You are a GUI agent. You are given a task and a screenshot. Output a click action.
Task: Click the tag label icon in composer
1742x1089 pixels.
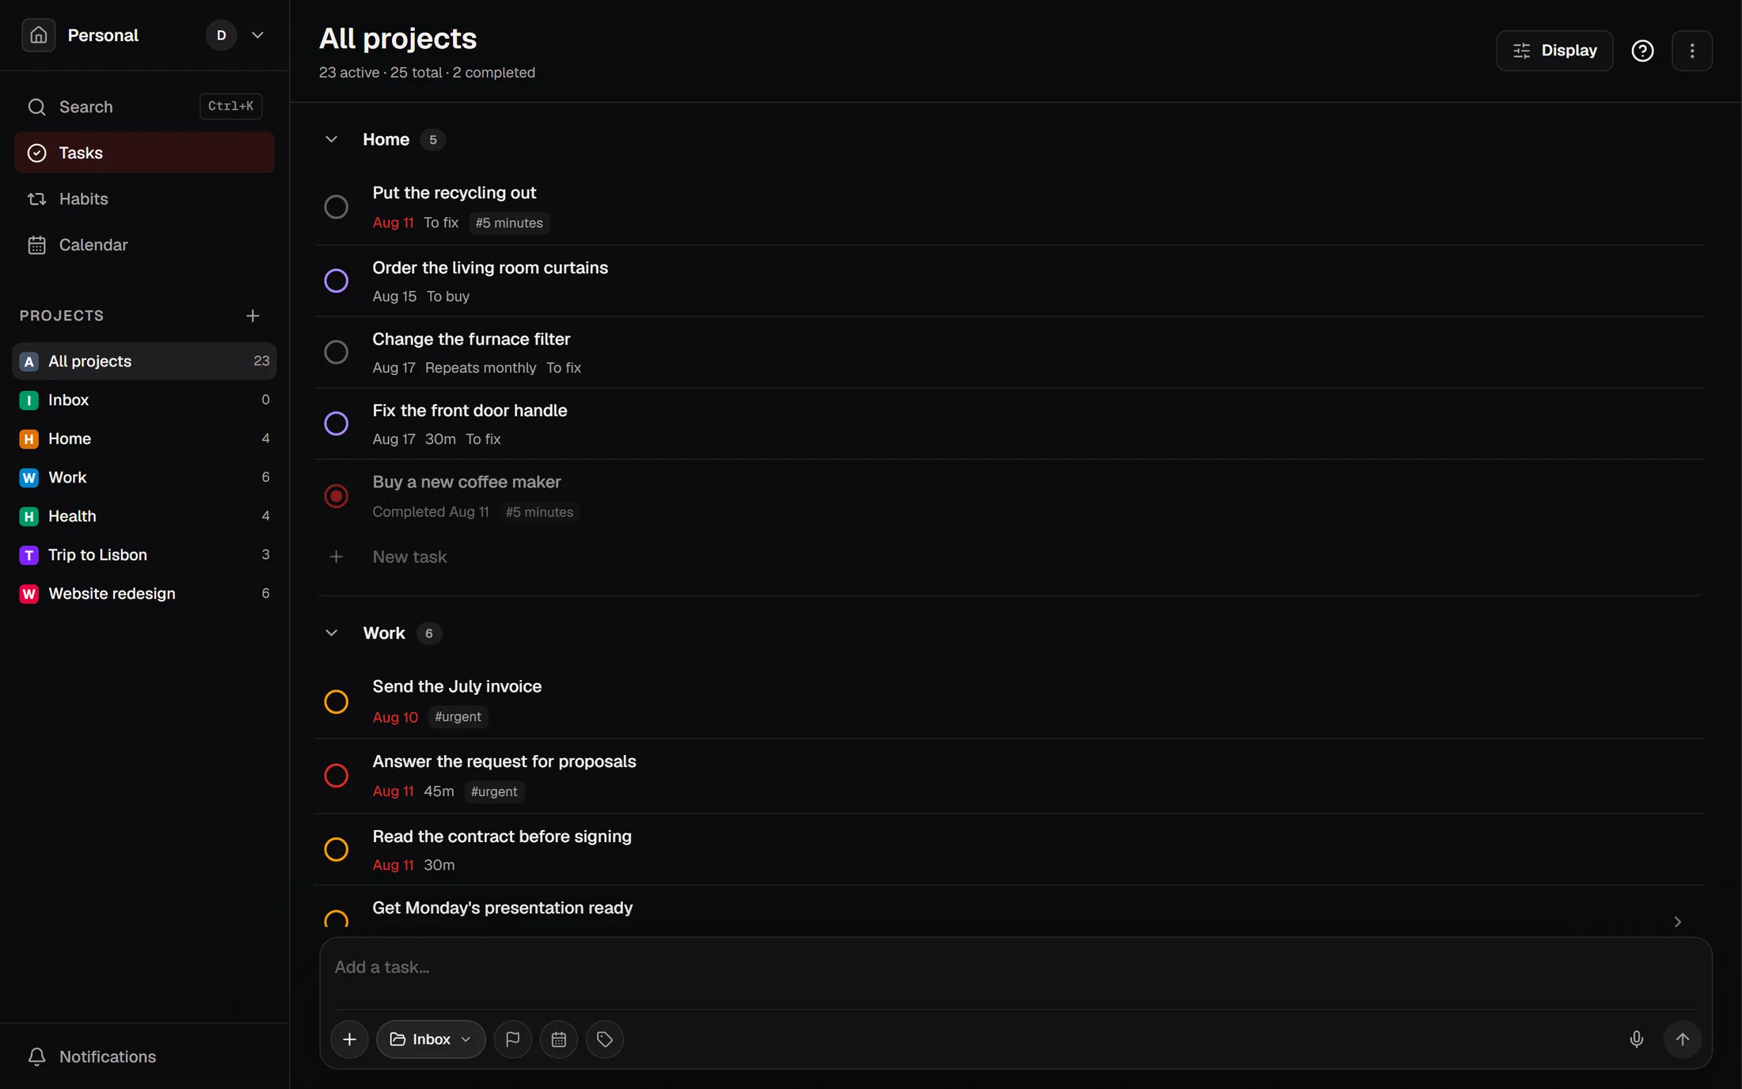pyautogui.click(x=604, y=1039)
